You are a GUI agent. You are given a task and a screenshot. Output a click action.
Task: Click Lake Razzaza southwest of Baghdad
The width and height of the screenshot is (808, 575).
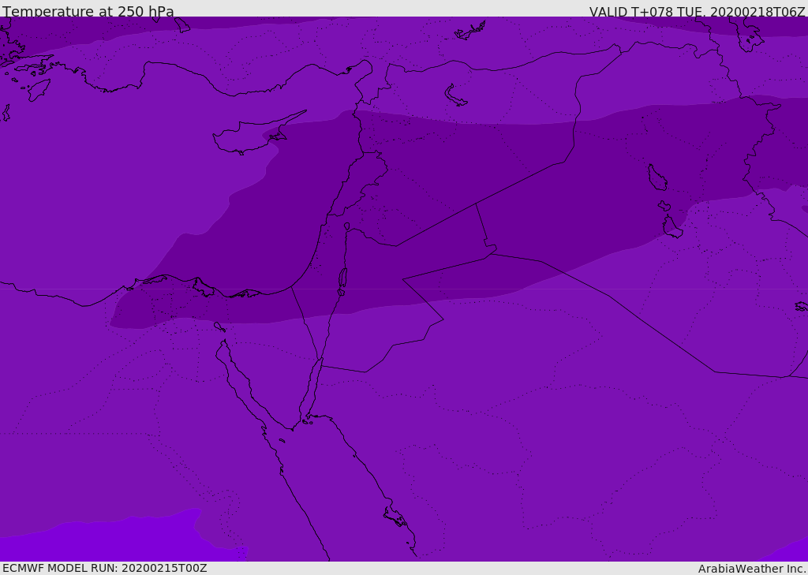coord(671,228)
